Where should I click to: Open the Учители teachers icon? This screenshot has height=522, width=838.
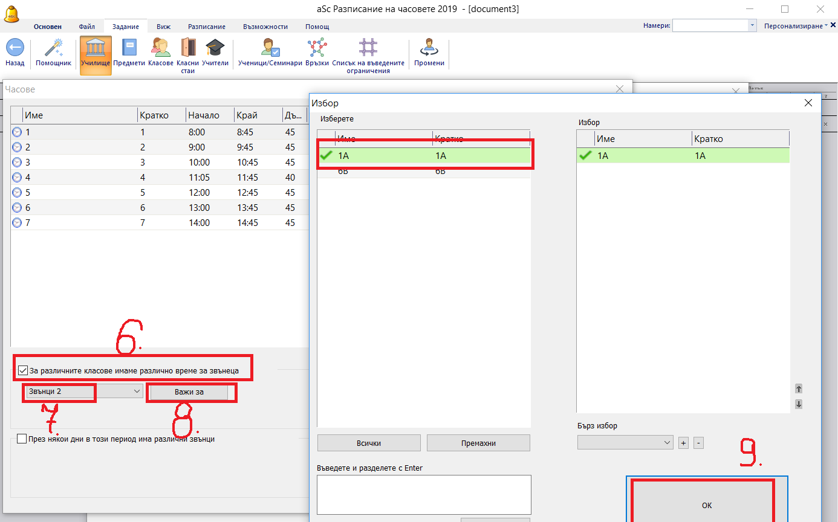click(x=215, y=48)
